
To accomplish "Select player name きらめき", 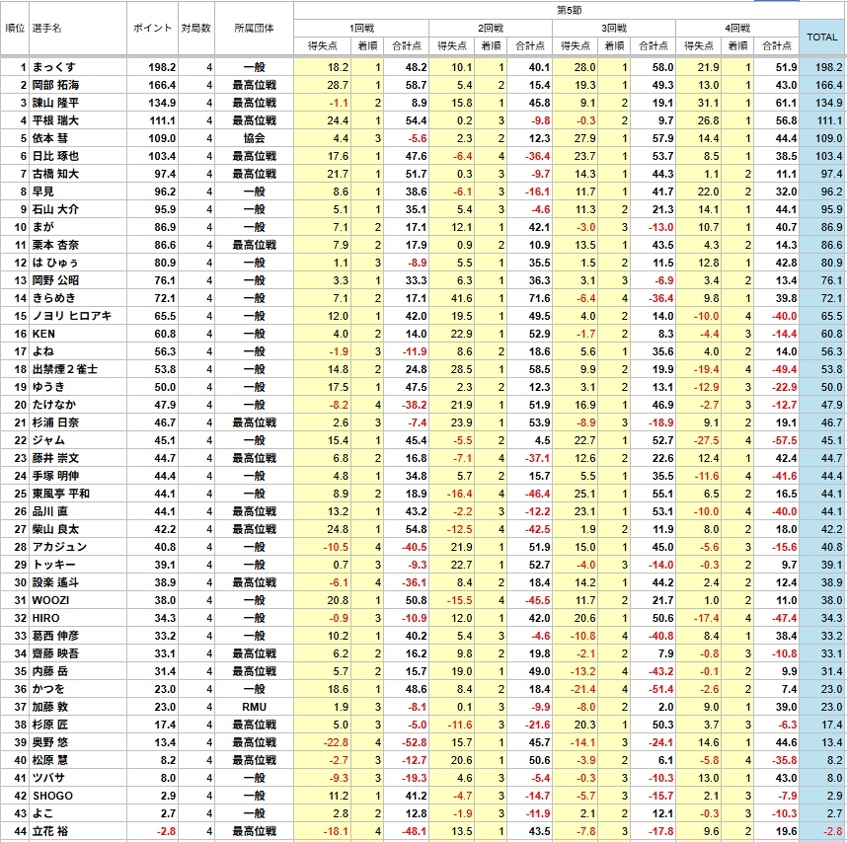I will click(54, 298).
